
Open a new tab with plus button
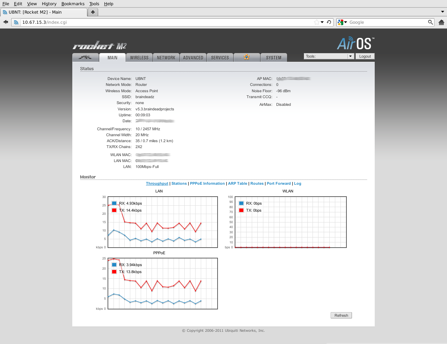click(93, 12)
